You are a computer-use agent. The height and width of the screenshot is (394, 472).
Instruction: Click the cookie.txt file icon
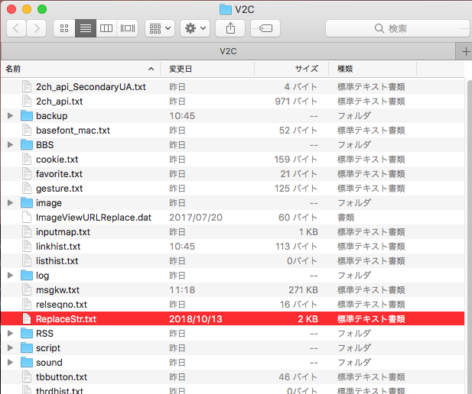[x=27, y=160]
